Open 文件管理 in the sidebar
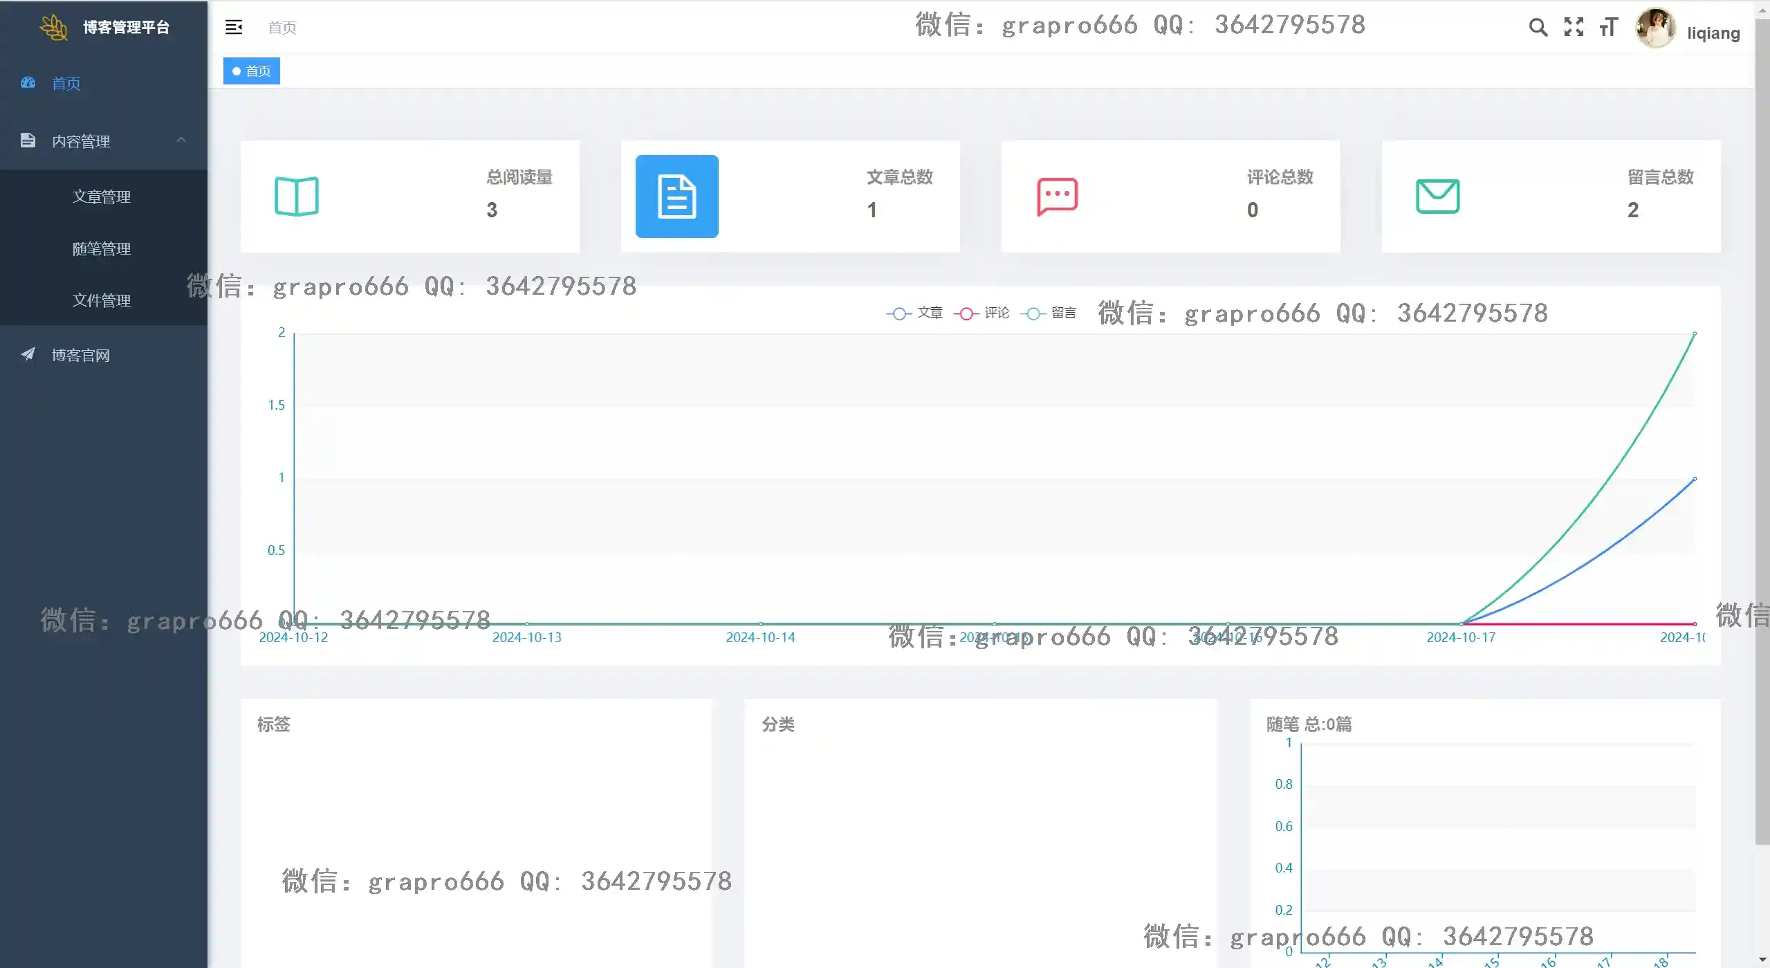 click(102, 300)
